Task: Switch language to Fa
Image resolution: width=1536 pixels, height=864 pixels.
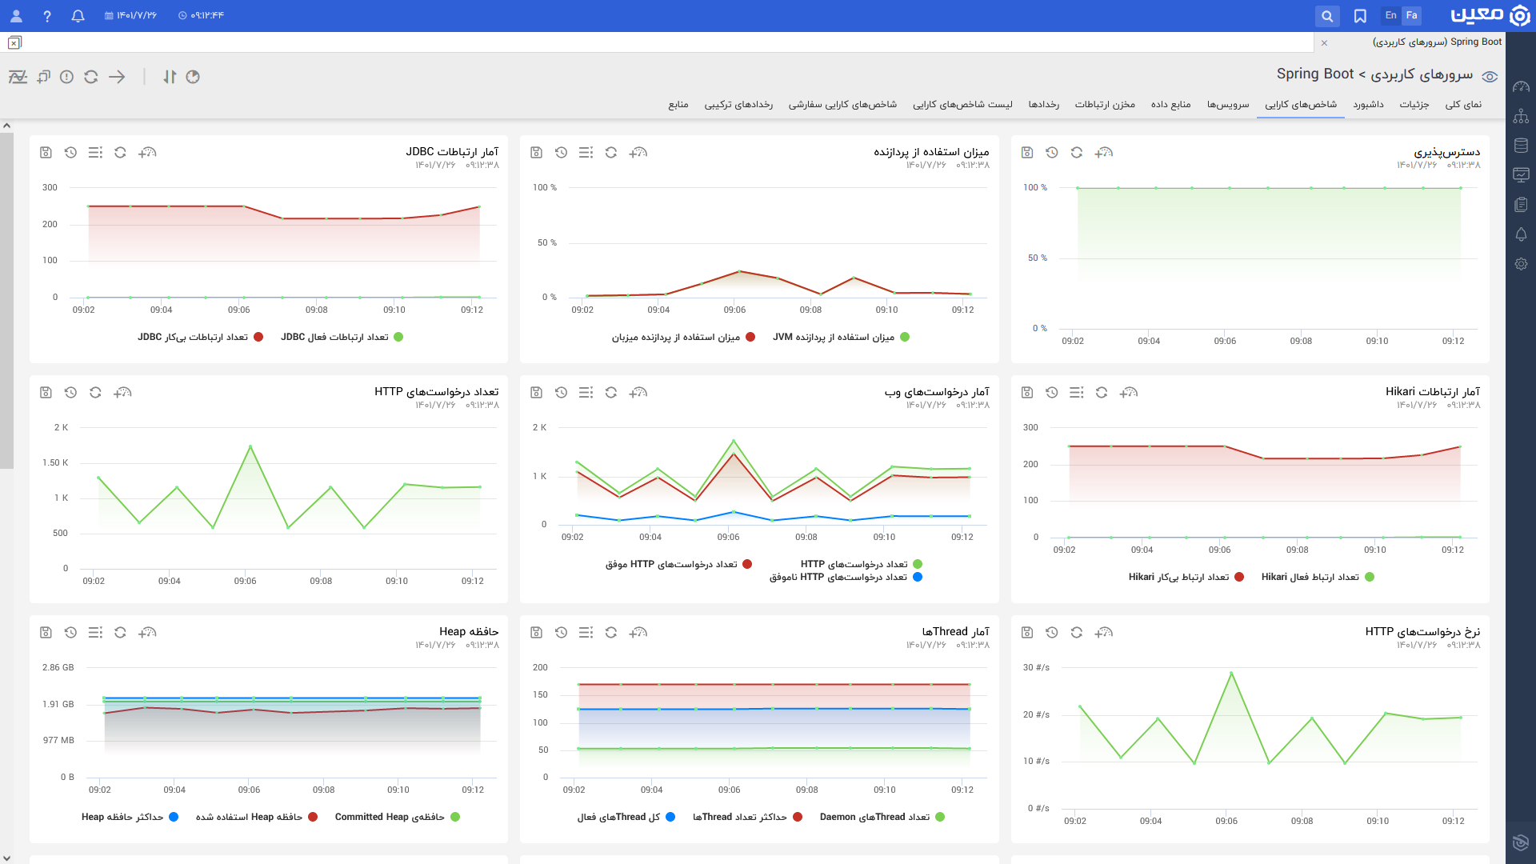Action: tap(1412, 15)
